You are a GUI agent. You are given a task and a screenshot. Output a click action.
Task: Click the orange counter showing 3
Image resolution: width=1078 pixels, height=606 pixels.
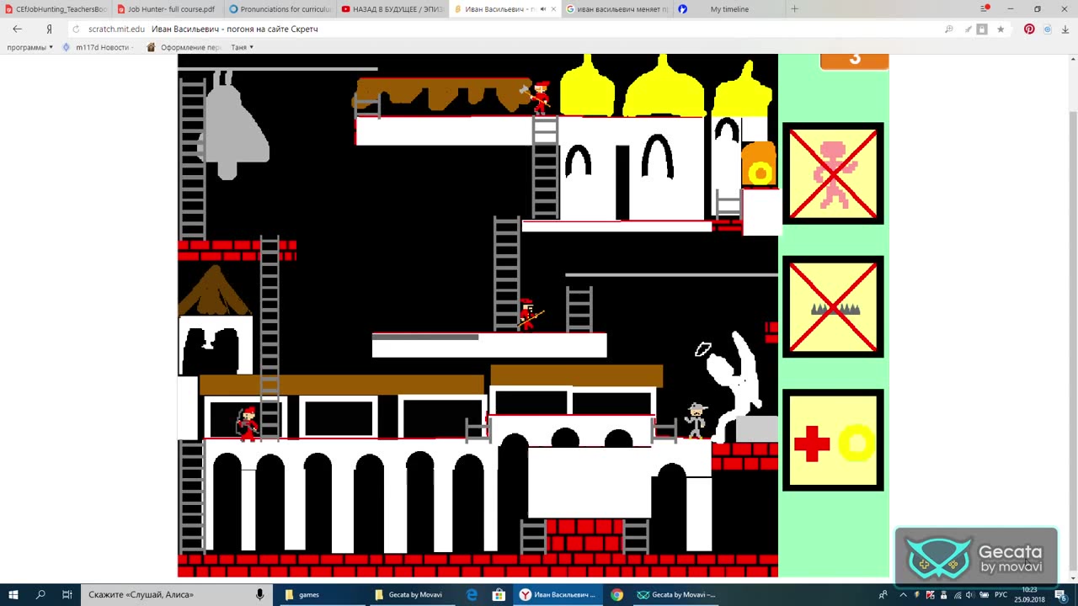pos(854,61)
